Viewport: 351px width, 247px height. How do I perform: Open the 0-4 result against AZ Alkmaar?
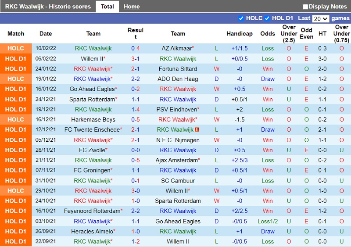point(136,48)
